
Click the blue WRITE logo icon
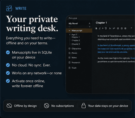(x=9, y=8)
